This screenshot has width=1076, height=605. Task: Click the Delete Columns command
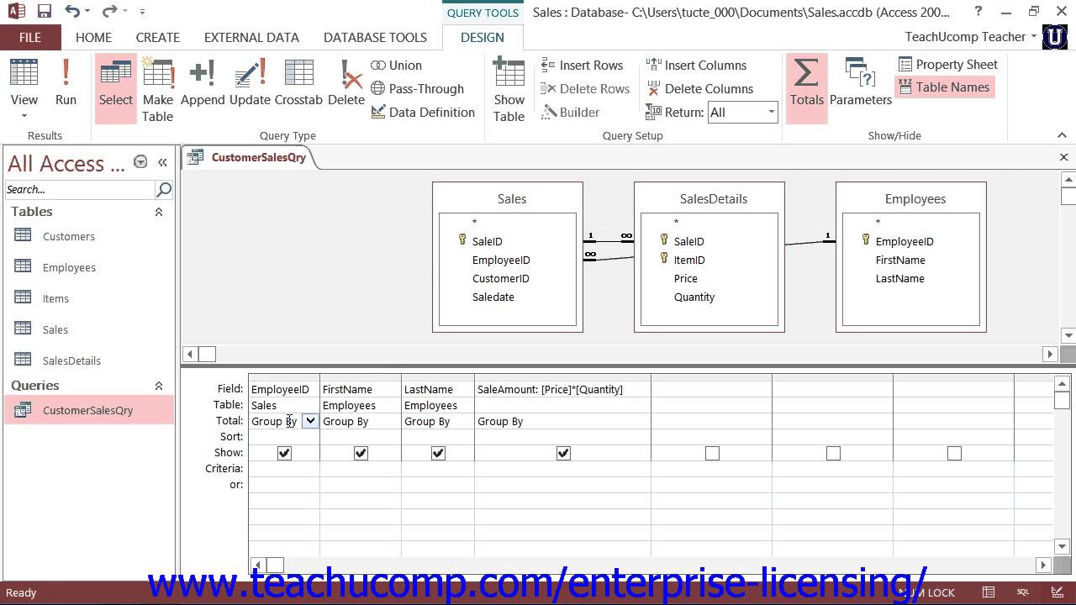click(699, 88)
